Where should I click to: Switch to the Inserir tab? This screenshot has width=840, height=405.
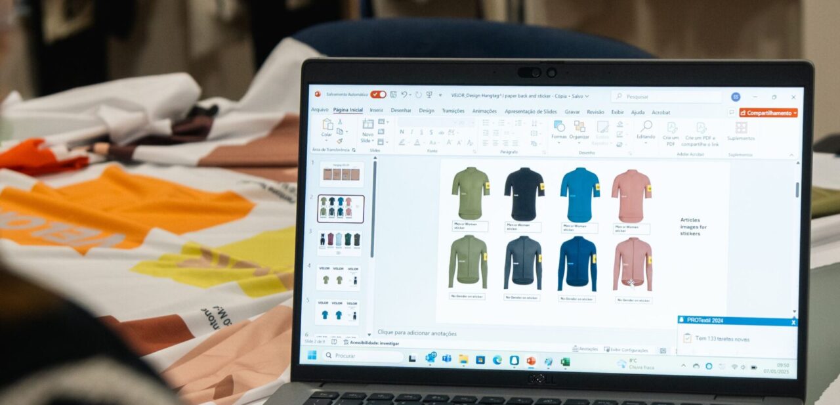pos(377,110)
